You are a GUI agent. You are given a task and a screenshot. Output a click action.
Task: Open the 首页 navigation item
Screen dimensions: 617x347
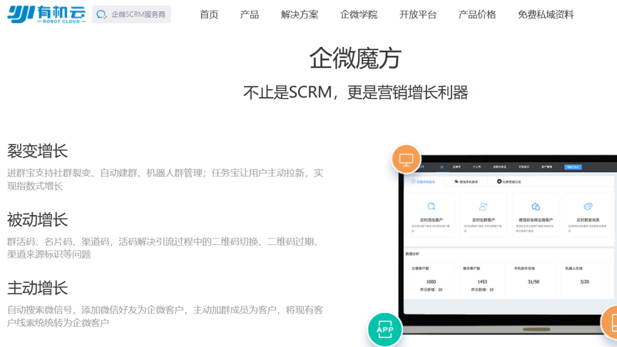[x=209, y=15]
